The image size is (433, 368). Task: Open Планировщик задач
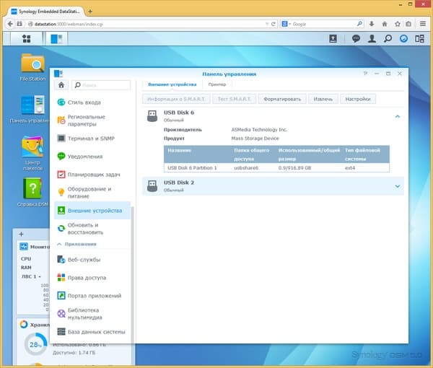(92, 175)
